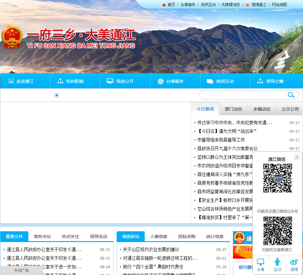Viewport: 303px width, 275px height.
Task: Close the 通江微信 floating panel
Action: point(297,157)
